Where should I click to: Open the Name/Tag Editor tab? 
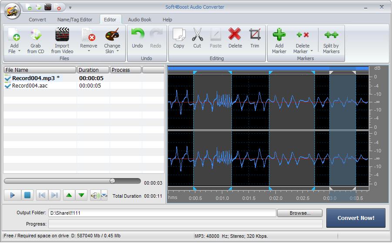(x=75, y=20)
